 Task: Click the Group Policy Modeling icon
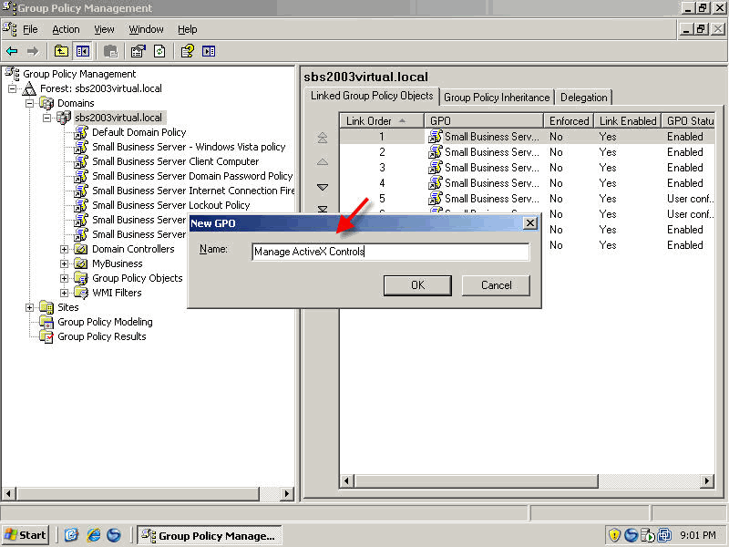(46, 322)
